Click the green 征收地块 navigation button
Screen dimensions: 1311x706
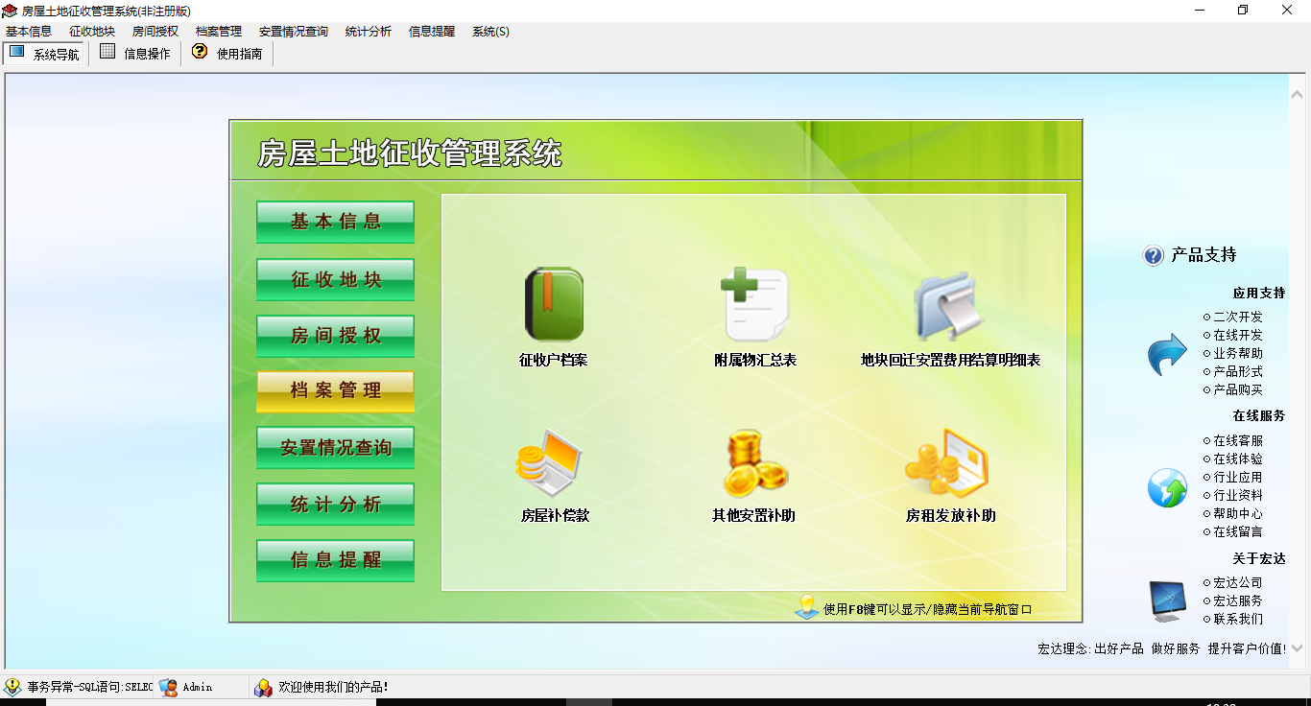tap(336, 280)
